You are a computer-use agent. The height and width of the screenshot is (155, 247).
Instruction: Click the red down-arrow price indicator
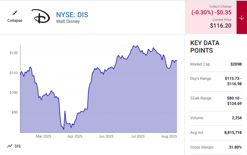[x=242, y=18]
